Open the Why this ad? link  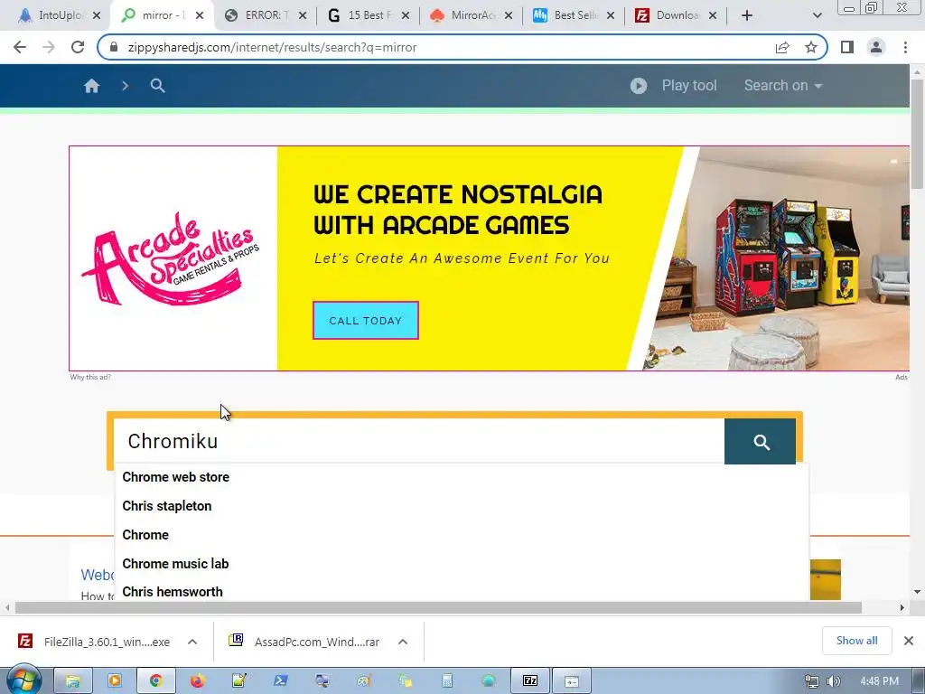pos(90,377)
